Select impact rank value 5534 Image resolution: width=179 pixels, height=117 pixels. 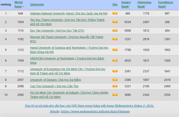pos(128,22)
